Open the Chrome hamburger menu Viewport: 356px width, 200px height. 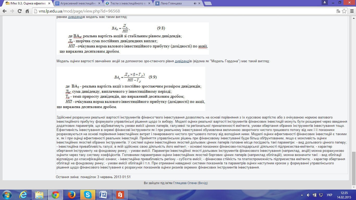352,11
